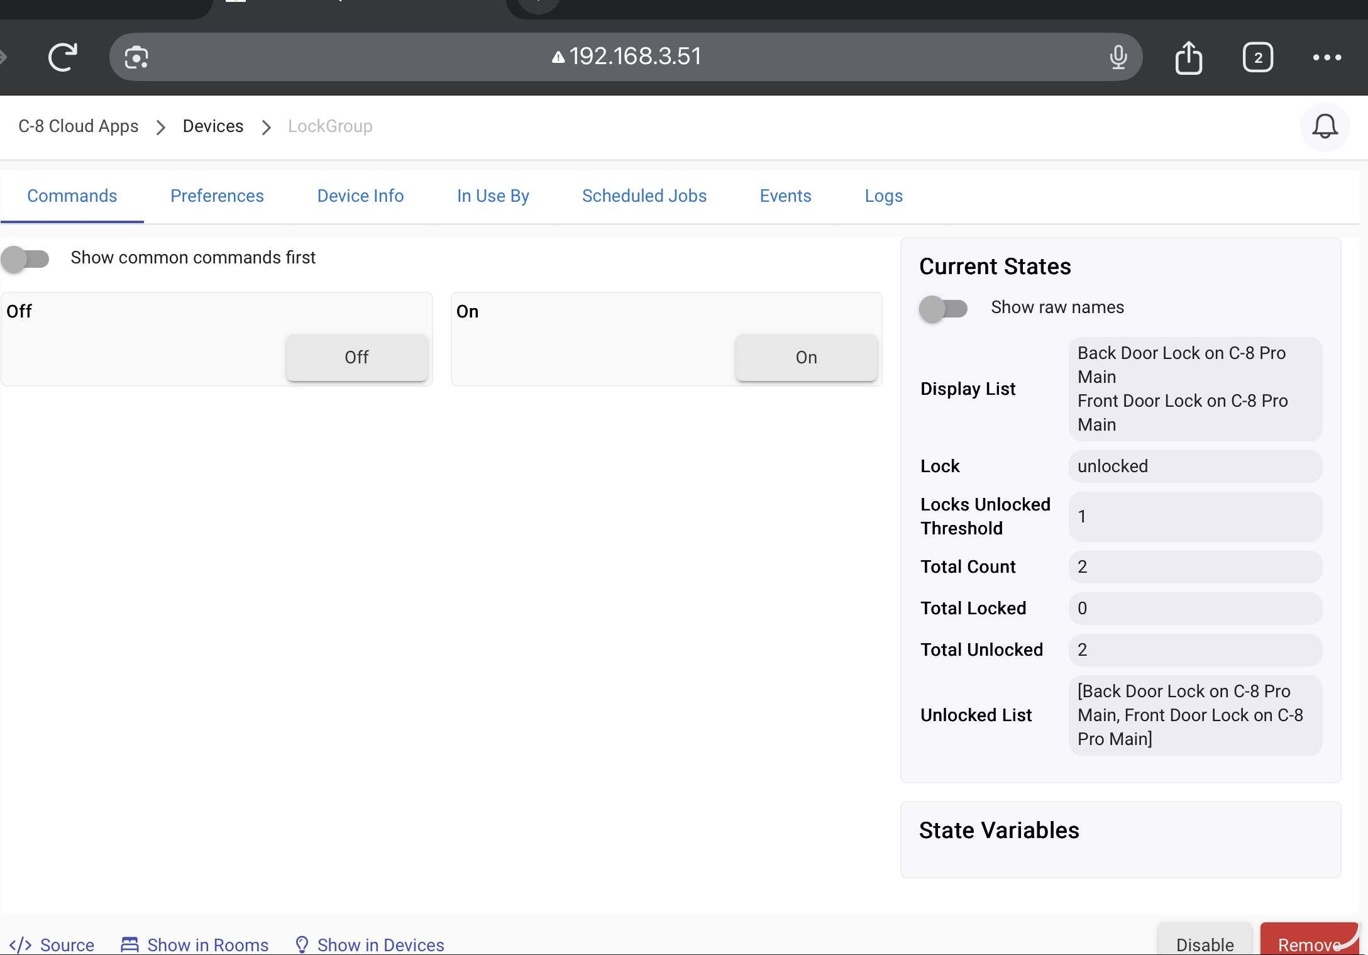The width and height of the screenshot is (1368, 955).
Task: Open the tab switcher showing 2 tabs
Action: [x=1257, y=57]
